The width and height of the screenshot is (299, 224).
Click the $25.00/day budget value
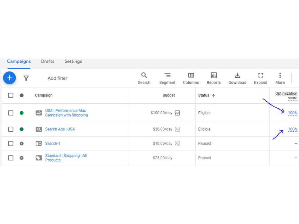162,158
